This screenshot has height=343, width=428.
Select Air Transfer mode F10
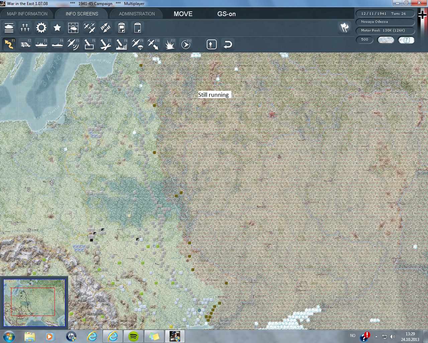153,44
